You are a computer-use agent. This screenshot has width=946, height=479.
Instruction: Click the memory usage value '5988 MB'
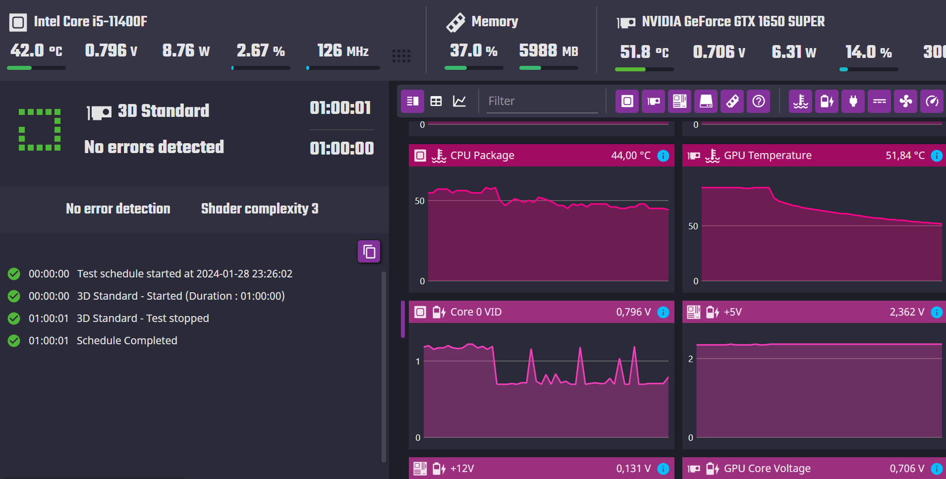click(549, 51)
